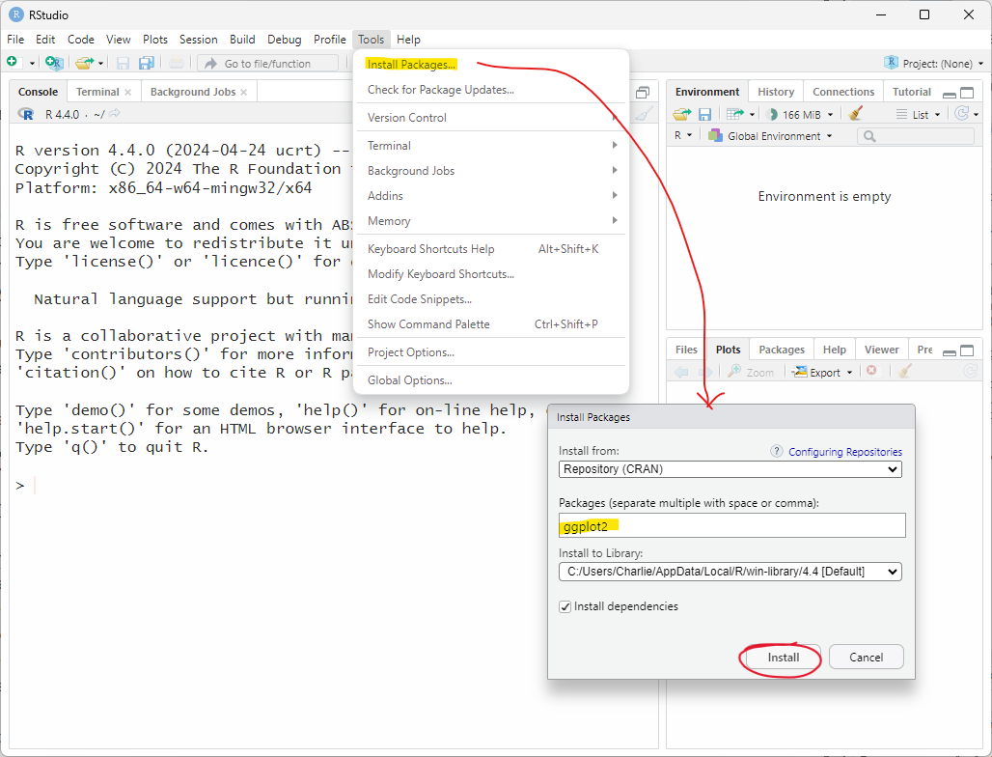Switch to the Packages tab
This screenshot has width=992, height=757.
pos(782,350)
